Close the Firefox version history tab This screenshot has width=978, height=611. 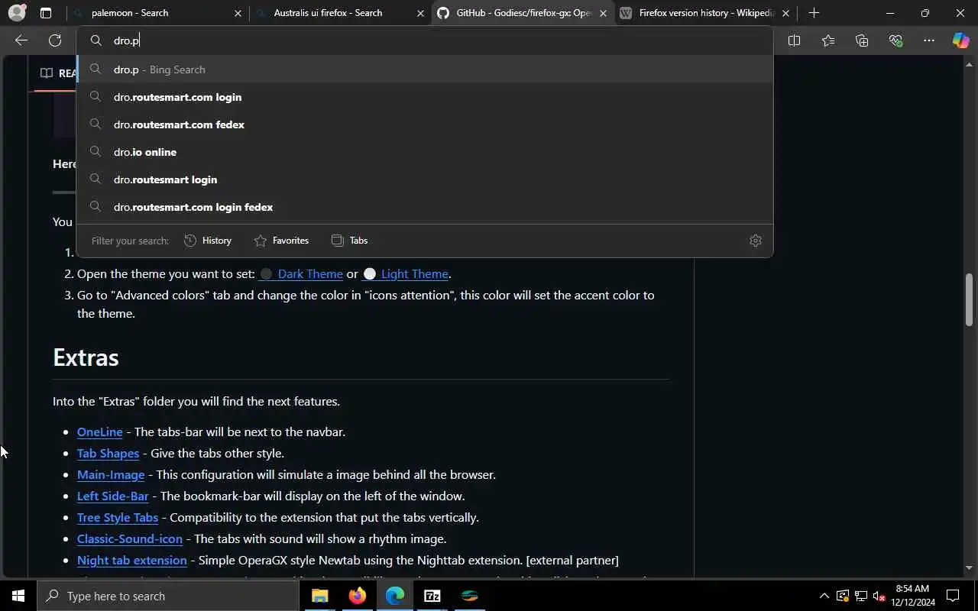pyautogui.click(x=785, y=13)
